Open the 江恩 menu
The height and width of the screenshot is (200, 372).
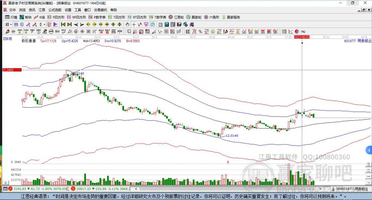pos(42,10)
